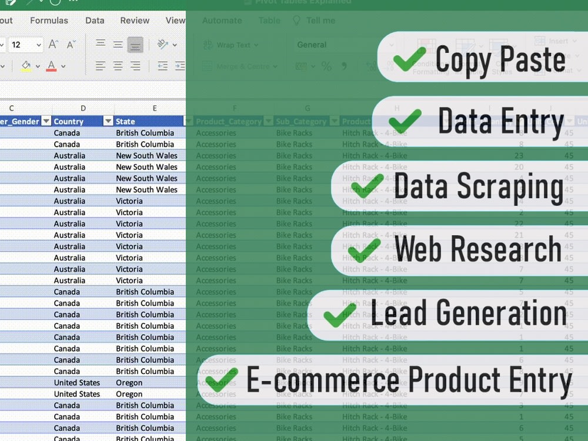Open the Country column filter dropdown

point(108,121)
